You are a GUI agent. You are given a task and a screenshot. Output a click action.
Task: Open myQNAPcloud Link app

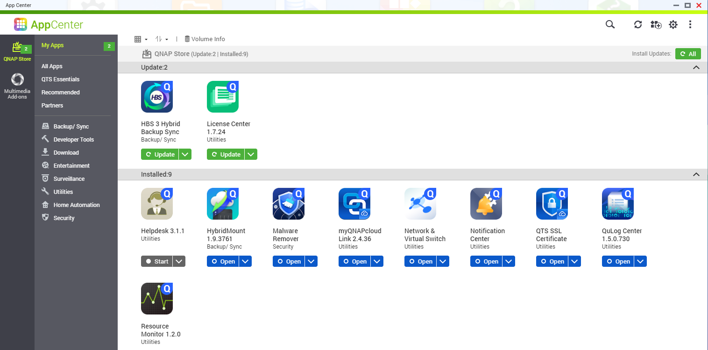[x=354, y=261]
